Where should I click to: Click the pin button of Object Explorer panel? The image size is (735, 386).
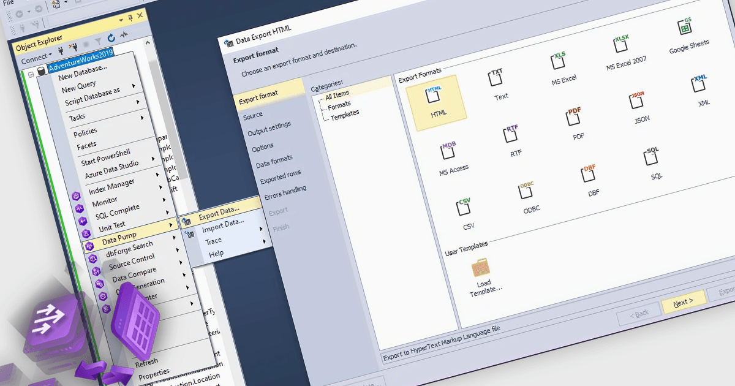130,18
